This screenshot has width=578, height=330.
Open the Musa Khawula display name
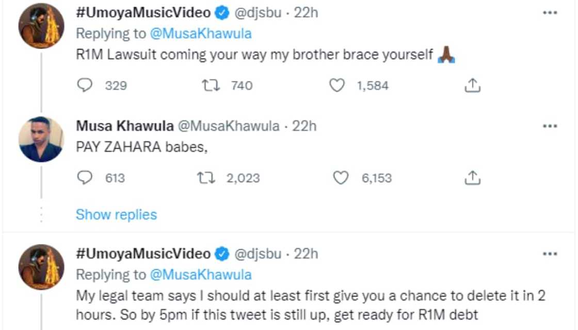pos(124,126)
